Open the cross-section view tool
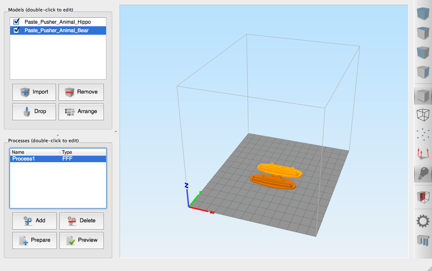 pyautogui.click(x=423, y=197)
